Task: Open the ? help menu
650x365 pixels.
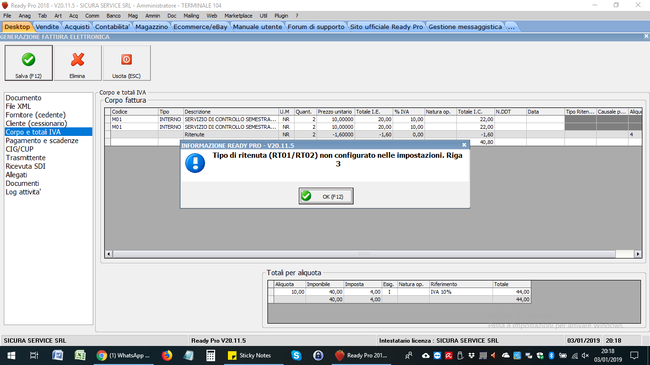Action: pyautogui.click(x=297, y=16)
